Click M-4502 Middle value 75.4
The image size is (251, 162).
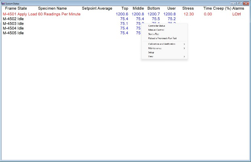(x=140, y=19)
